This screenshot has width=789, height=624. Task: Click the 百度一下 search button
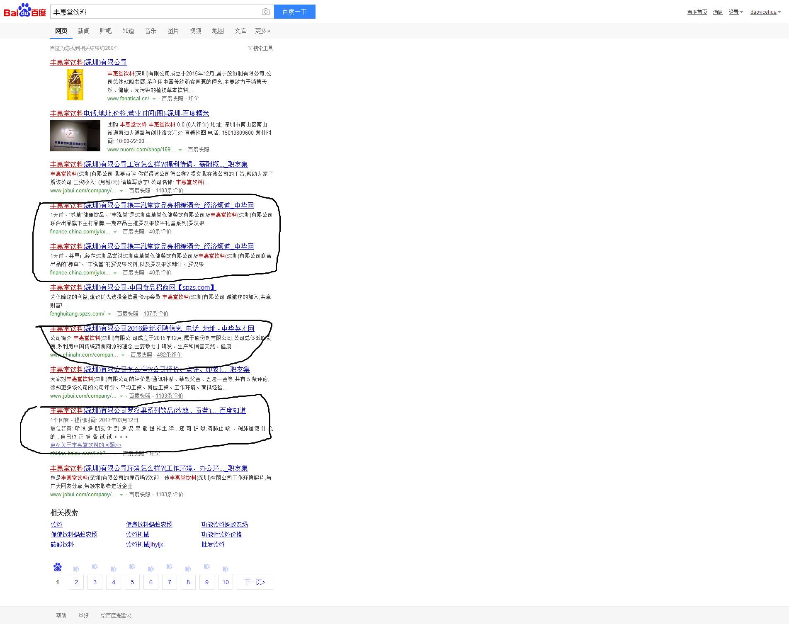coord(294,12)
